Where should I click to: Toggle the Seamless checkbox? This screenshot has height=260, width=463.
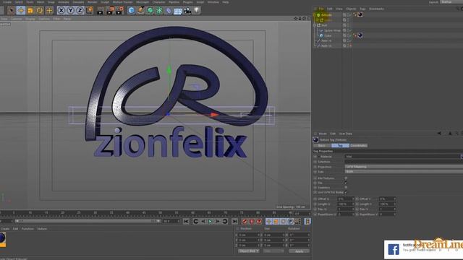point(346,188)
